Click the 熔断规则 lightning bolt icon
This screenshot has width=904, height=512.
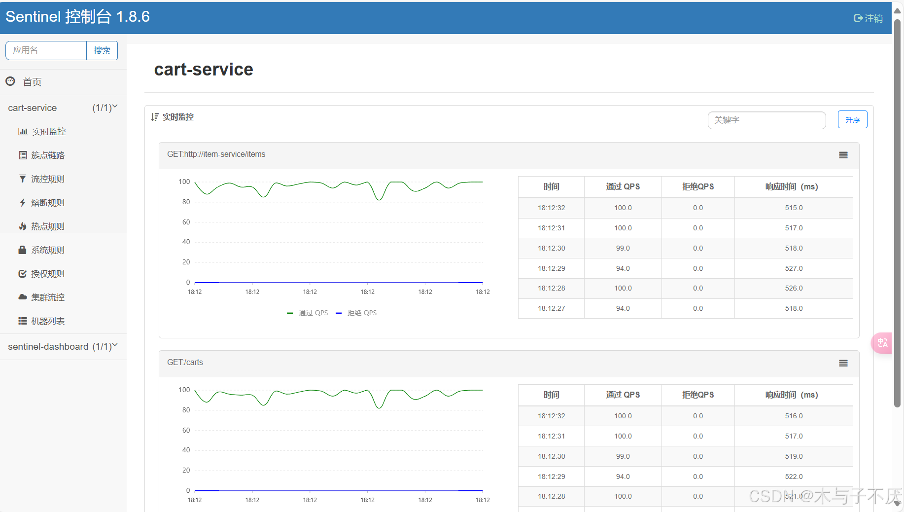coord(23,203)
